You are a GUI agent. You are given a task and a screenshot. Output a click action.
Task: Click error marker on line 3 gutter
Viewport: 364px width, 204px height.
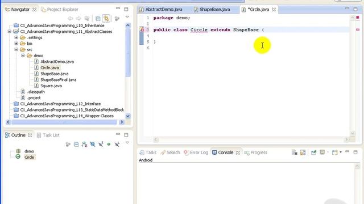point(142,29)
